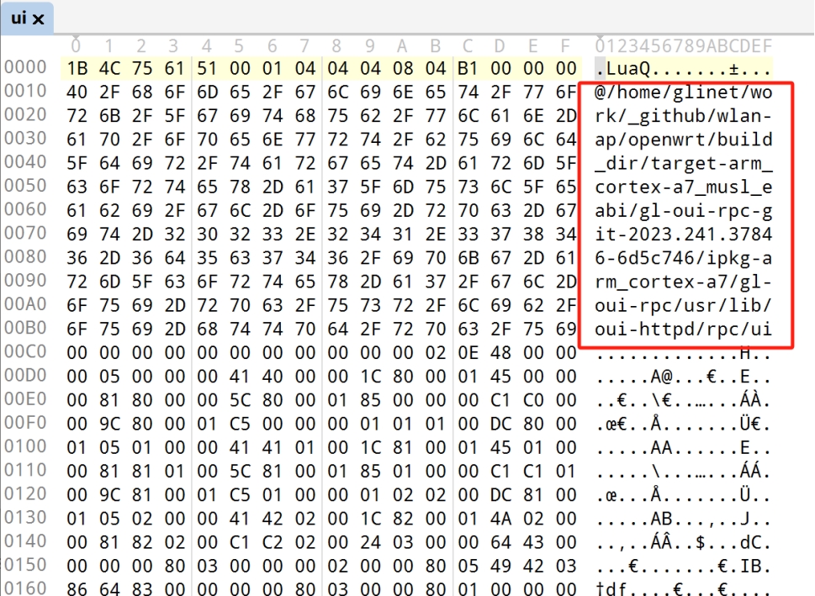Select offset row 0160
The height and width of the screenshot is (596, 815).
click(x=25, y=588)
